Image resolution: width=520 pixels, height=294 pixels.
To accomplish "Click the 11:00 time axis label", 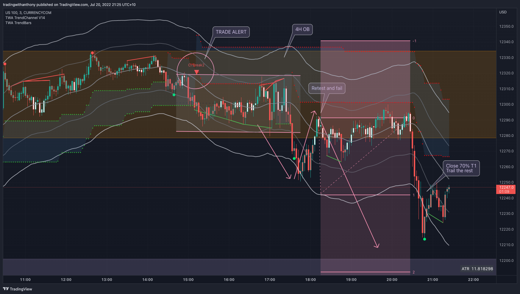I will (x=25, y=280).
